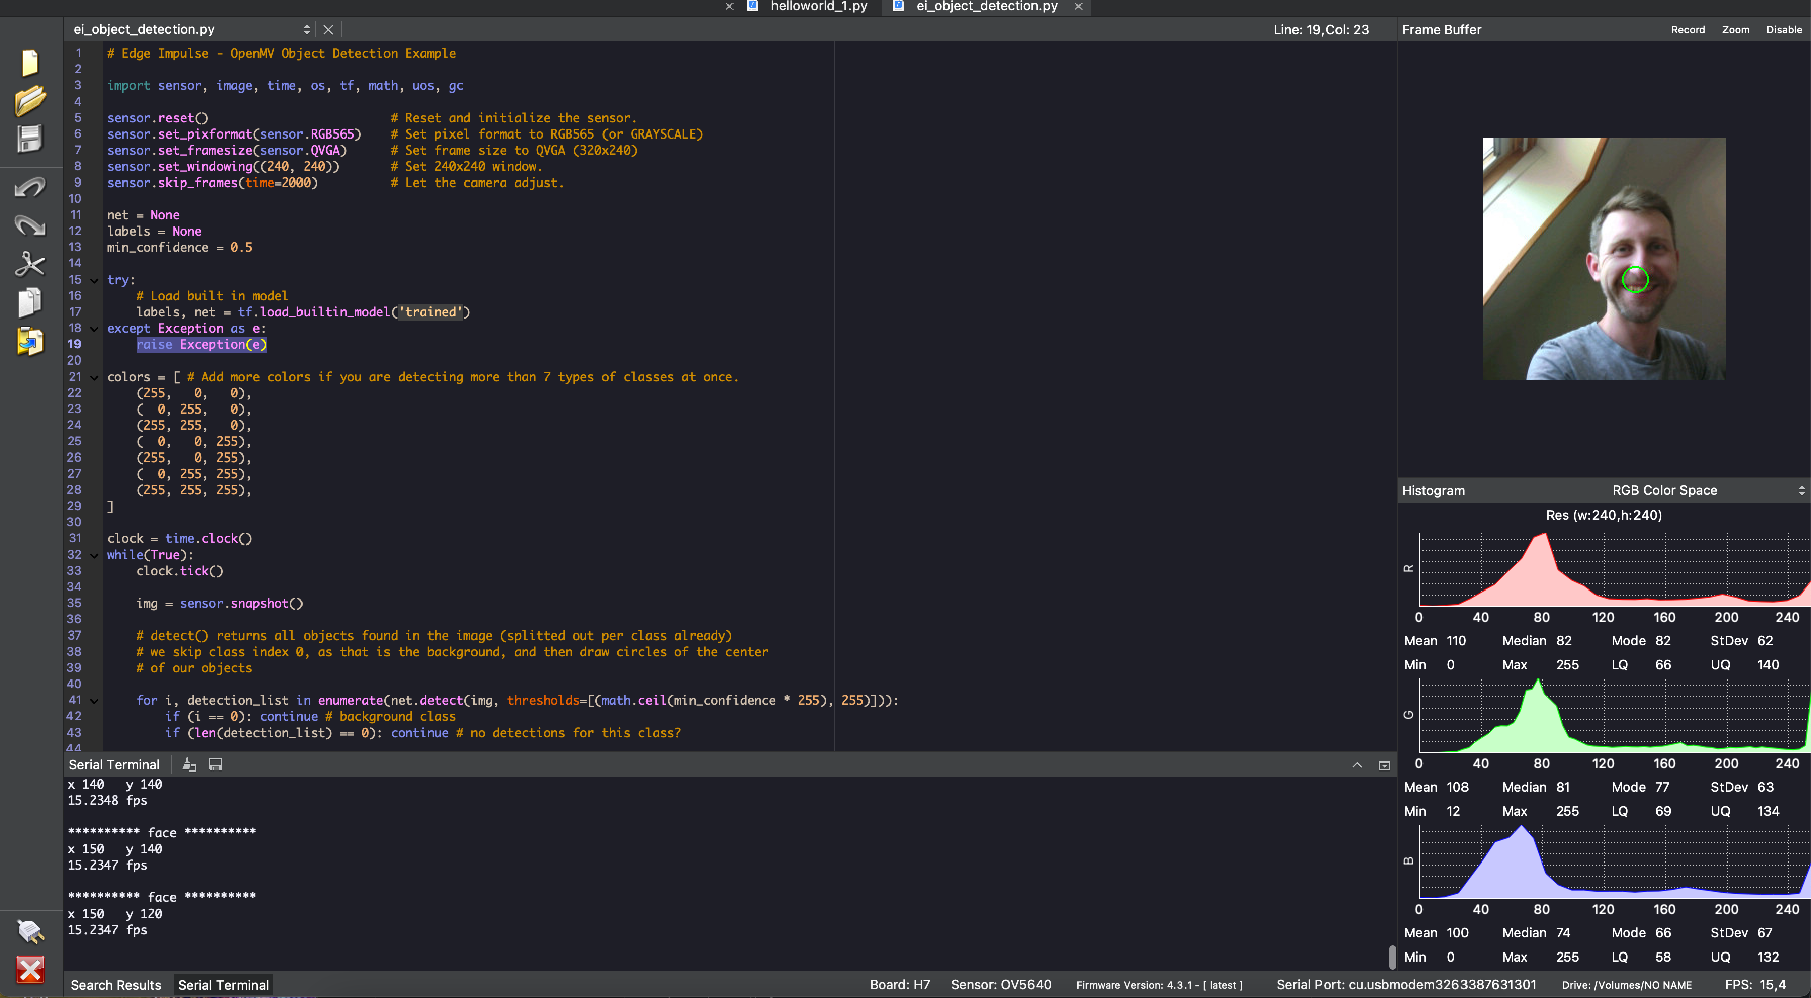Disable the Frame Buffer
The width and height of the screenshot is (1811, 998).
click(1783, 29)
